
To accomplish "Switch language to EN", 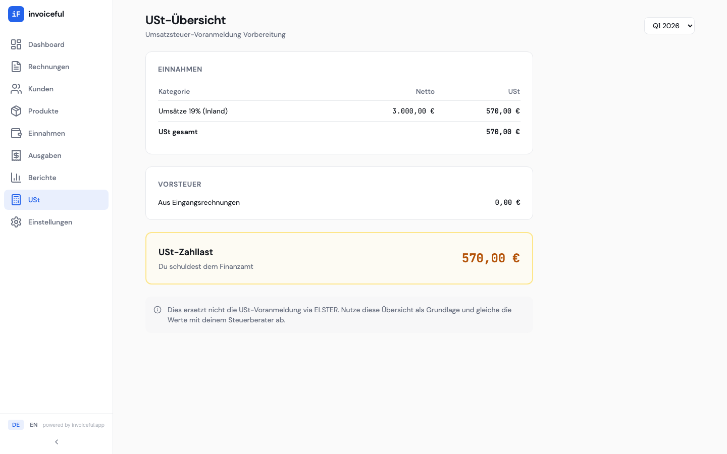I will 34,425.
